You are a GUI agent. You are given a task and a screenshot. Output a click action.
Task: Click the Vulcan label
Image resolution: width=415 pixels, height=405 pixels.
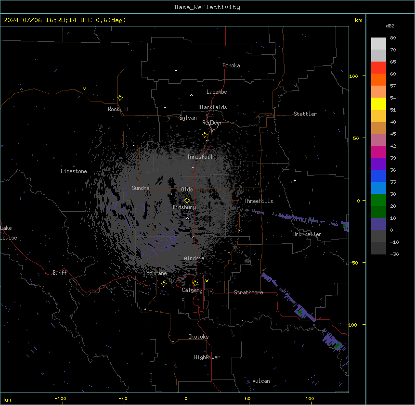coord(261,381)
